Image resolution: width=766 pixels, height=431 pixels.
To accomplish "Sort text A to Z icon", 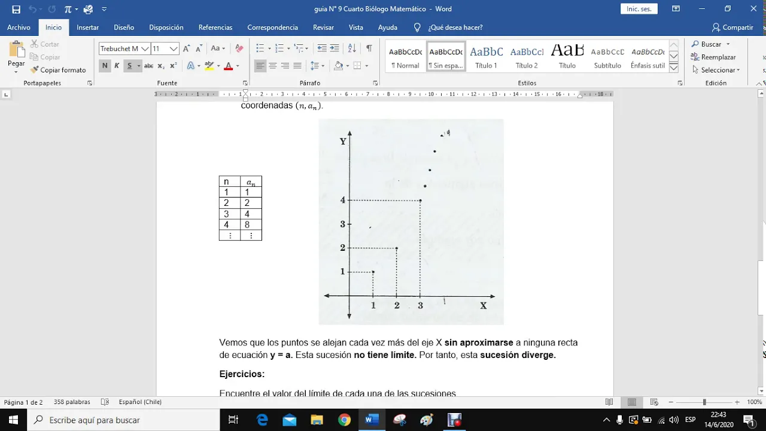I will 352,48.
